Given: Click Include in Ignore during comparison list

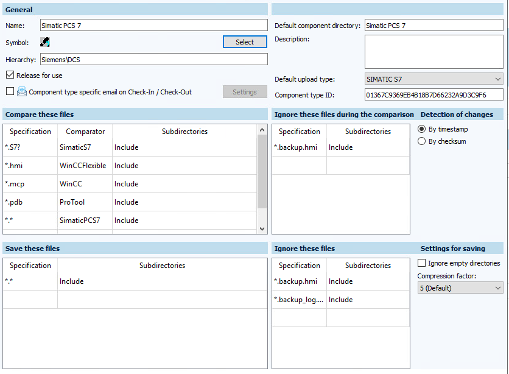Looking at the screenshot, I should point(368,147).
